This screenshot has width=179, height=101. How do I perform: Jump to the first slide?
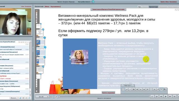click(x=157, y=97)
